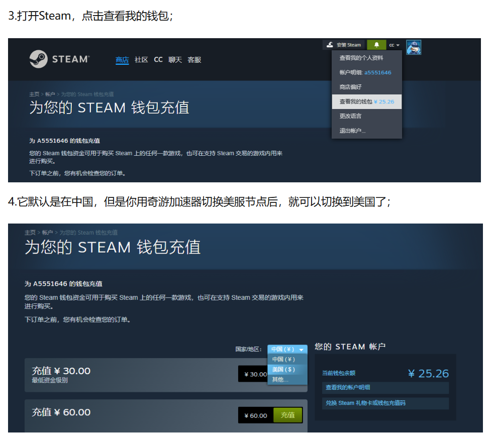Click 商店偏好 in the account menu
This screenshot has height=435, width=495.
point(350,87)
